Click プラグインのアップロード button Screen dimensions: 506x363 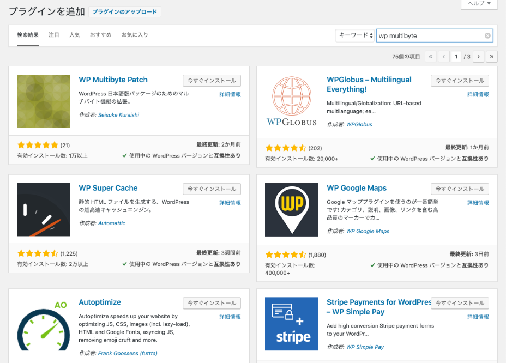pos(125,12)
